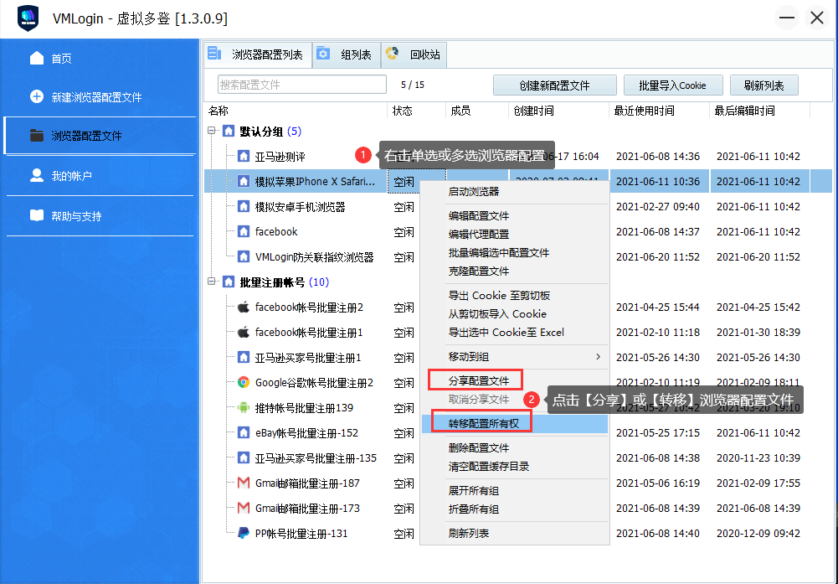Click Apple icon of facebook帐号批量注册2

(x=244, y=307)
